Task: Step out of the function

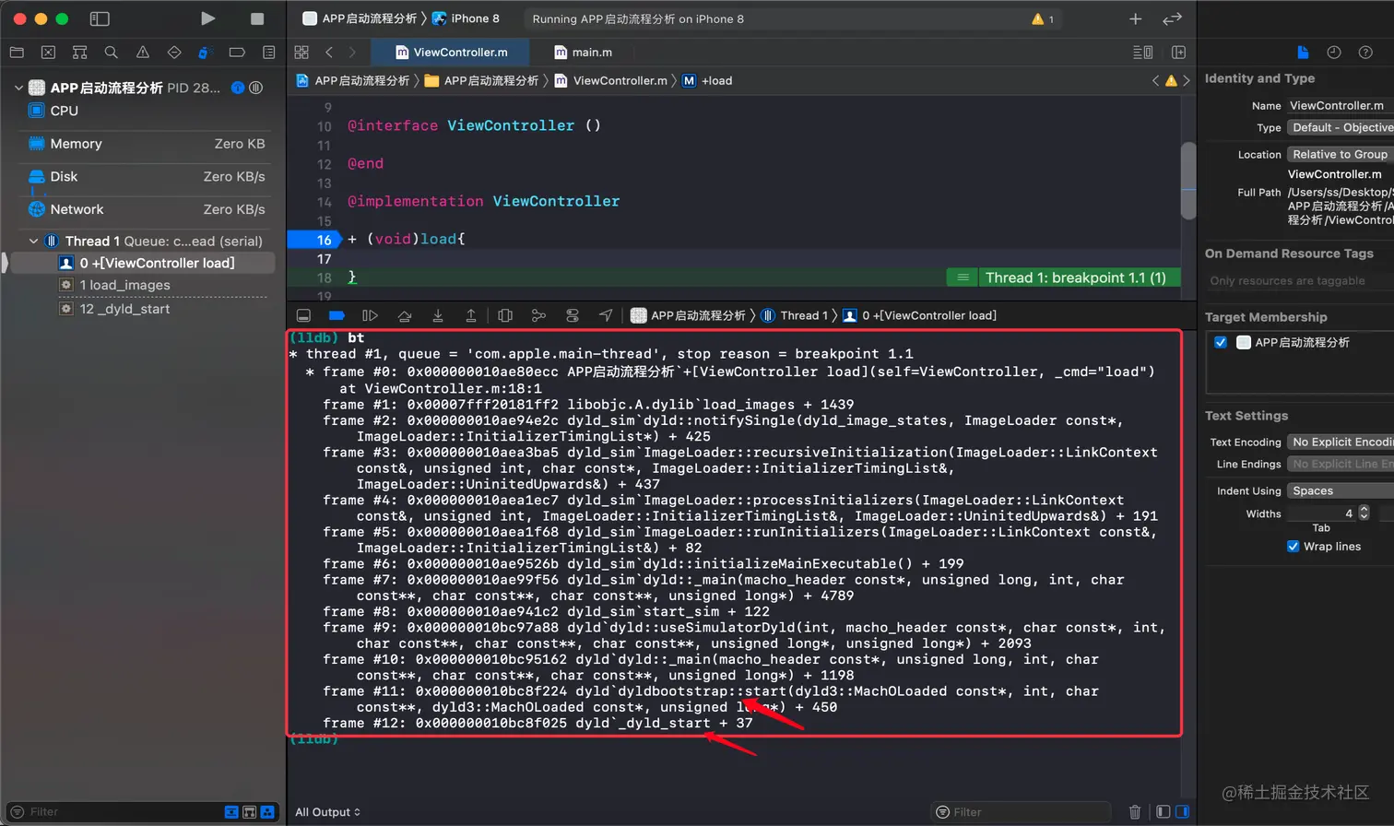Action: tap(471, 315)
